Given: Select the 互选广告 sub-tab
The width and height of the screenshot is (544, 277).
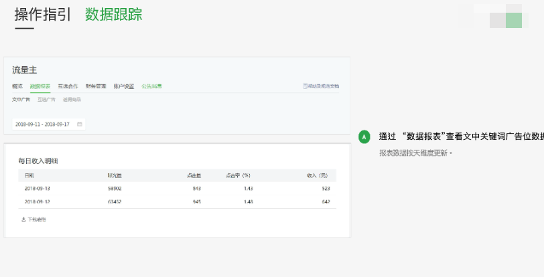Looking at the screenshot, I should pyautogui.click(x=46, y=100).
